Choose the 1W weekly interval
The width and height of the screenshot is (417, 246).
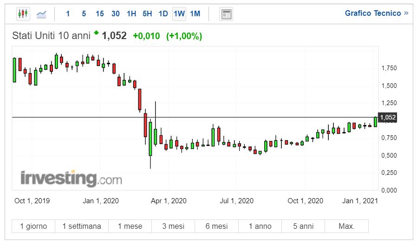click(x=179, y=14)
